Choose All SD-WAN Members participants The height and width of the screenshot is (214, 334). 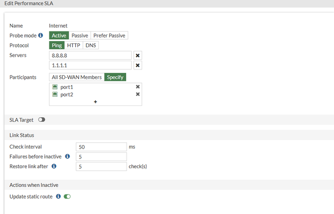pyautogui.click(x=77, y=77)
